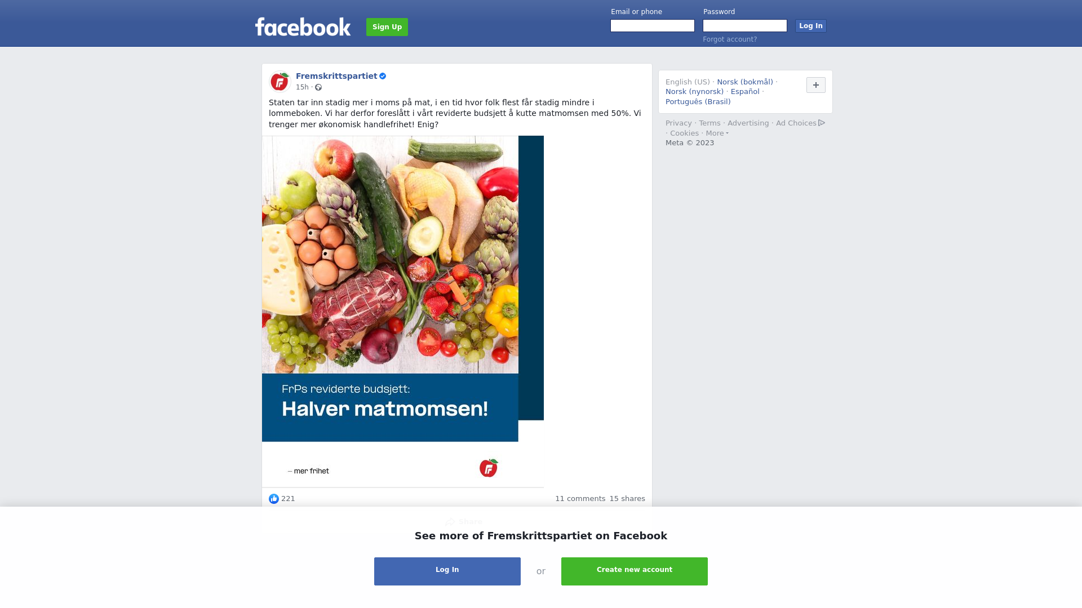Screen dimensions: 1082x608
Task: Click the blue verified badge next to Fremskrittspartiet
Action: [x=383, y=76]
